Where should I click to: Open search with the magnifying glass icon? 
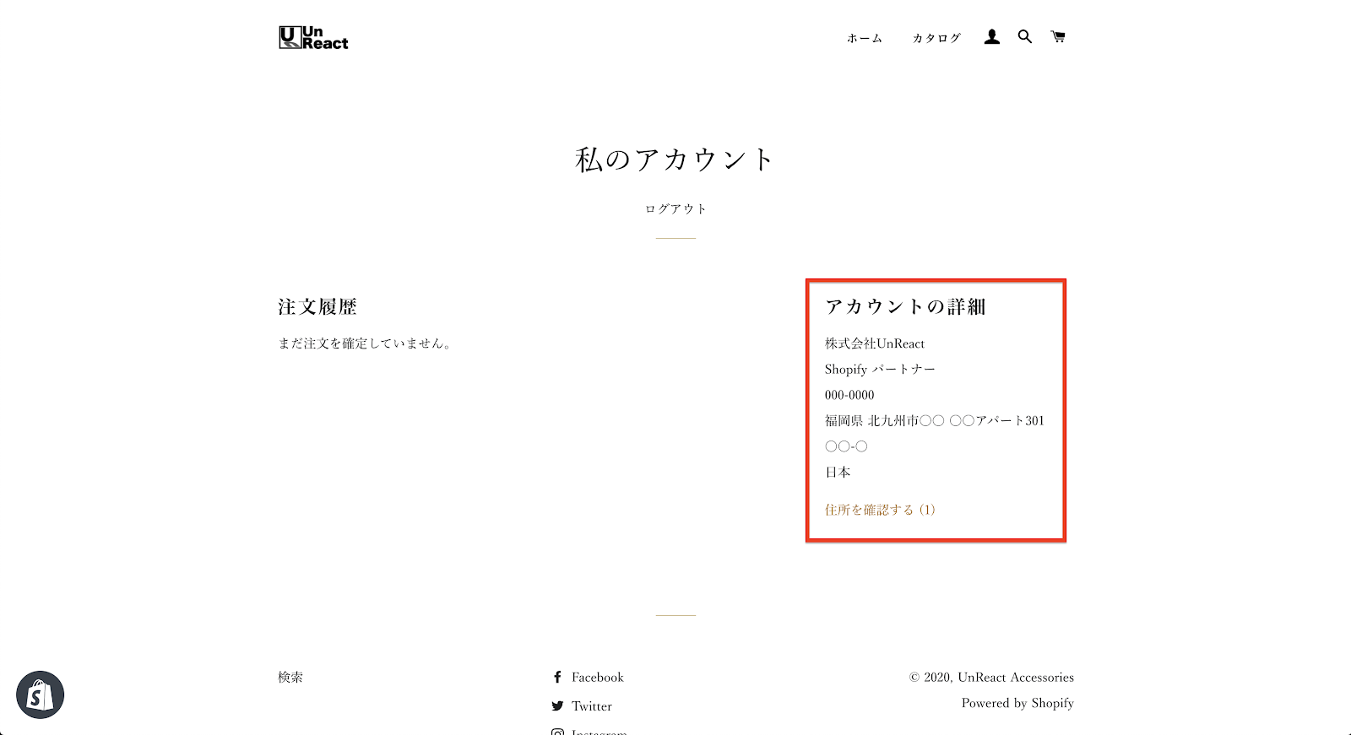click(1024, 37)
